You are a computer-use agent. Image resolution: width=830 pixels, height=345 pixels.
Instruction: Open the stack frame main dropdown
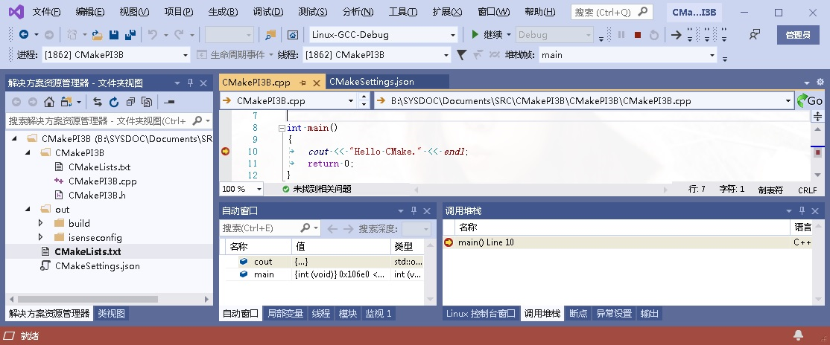tap(712, 55)
